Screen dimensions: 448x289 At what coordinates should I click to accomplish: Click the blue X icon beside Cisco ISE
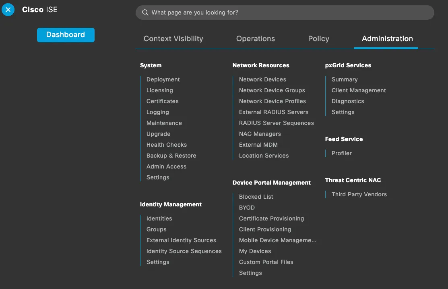8,10
